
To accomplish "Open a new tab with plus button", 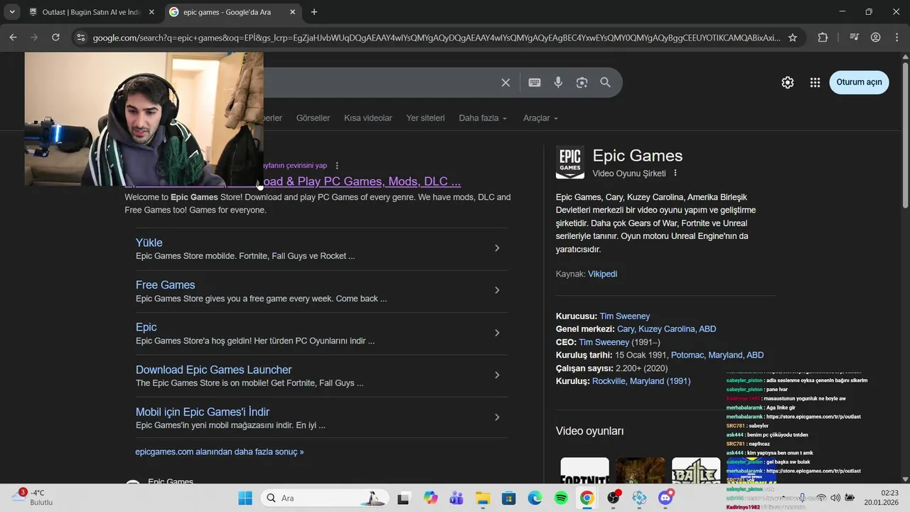I will [314, 12].
